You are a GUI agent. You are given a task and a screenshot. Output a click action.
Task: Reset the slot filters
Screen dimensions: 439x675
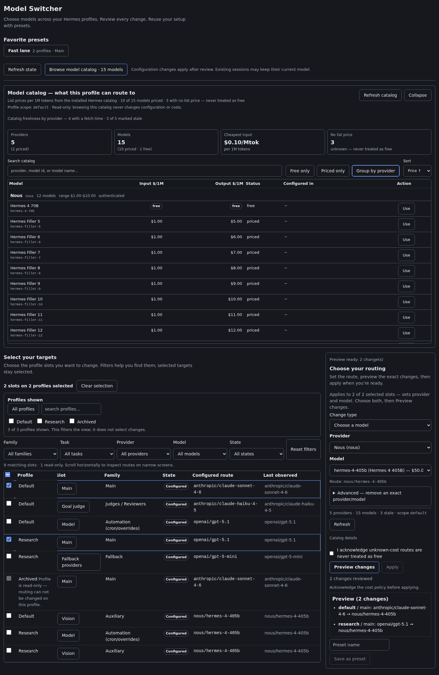click(303, 449)
